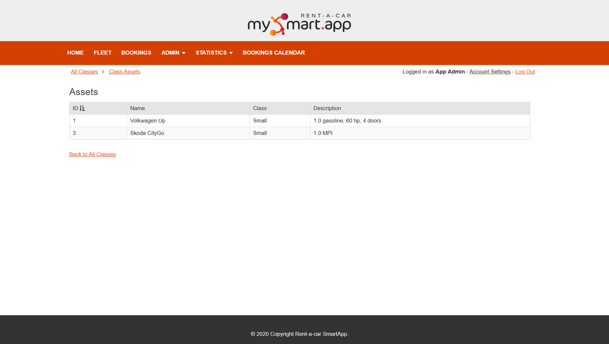Open the breadcrumb Class Assets entry
This screenshot has height=344, width=609.
(124, 71)
